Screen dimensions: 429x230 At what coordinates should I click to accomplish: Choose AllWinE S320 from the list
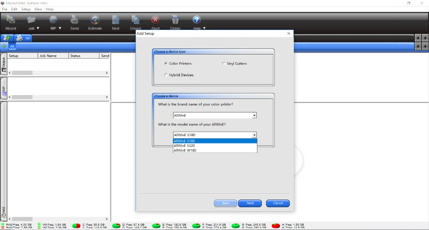click(215, 146)
